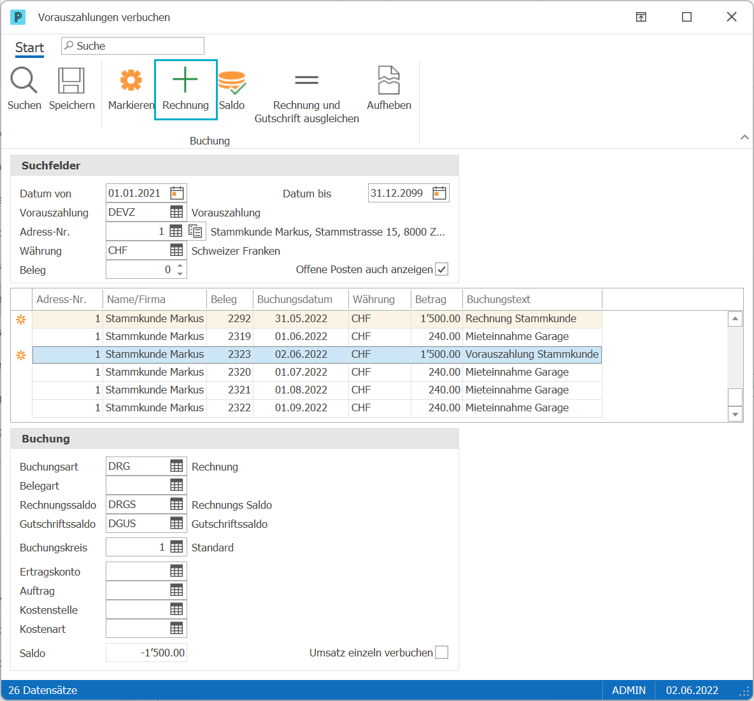
Task: Click the Saldo coins icon
Action: click(232, 81)
